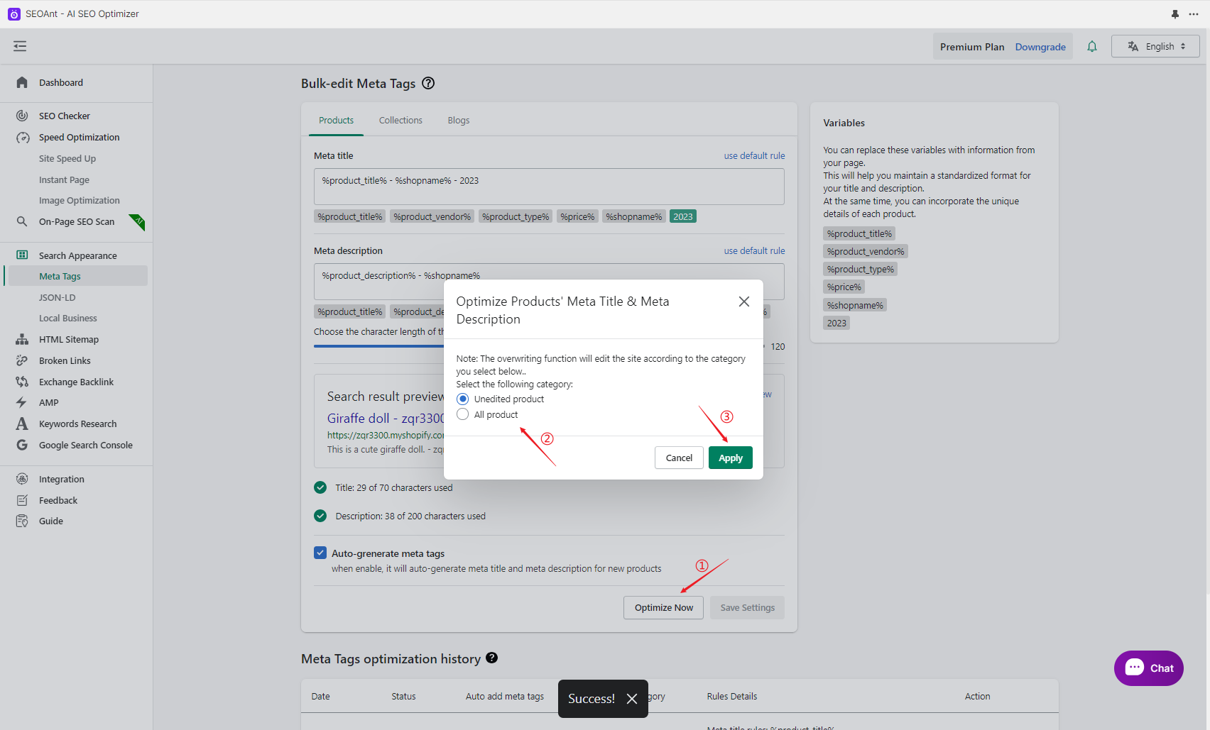Open notifications bell icon
Screen dimensions: 1210x730
click(x=1092, y=47)
